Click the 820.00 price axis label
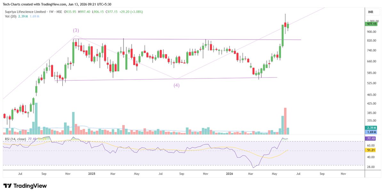This screenshot has height=194, width=384. click(x=371, y=41)
